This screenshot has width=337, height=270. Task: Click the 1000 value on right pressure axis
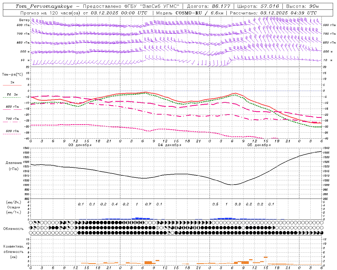(326, 185)
